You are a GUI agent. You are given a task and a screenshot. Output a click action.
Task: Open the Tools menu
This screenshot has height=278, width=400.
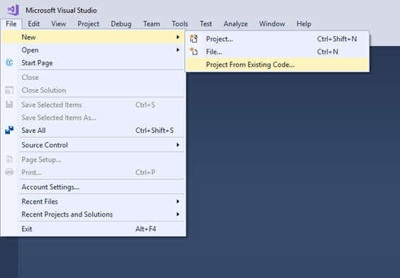pyautogui.click(x=179, y=23)
